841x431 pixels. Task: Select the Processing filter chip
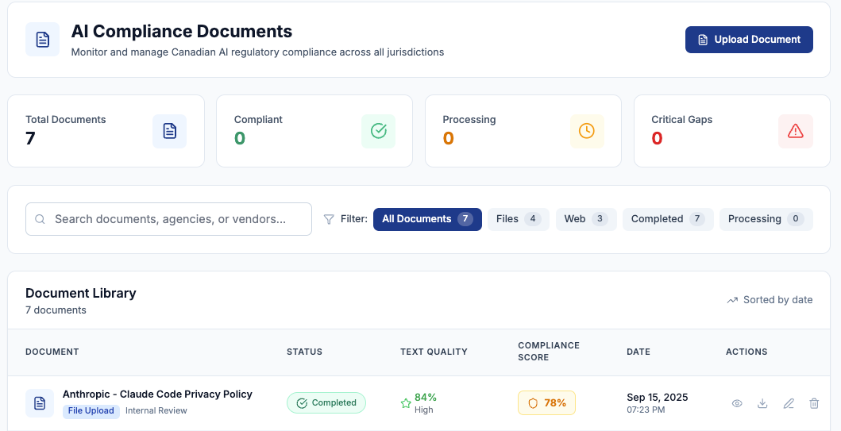(x=766, y=219)
